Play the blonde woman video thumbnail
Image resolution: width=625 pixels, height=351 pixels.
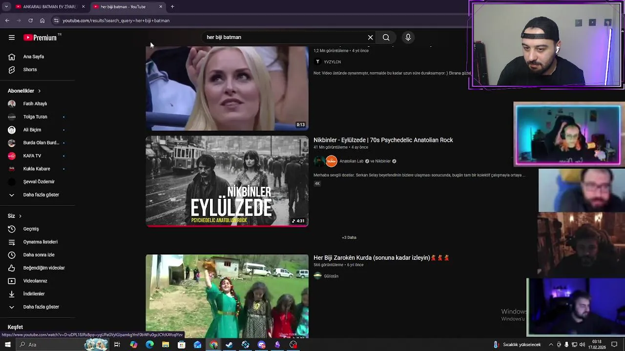(x=227, y=88)
